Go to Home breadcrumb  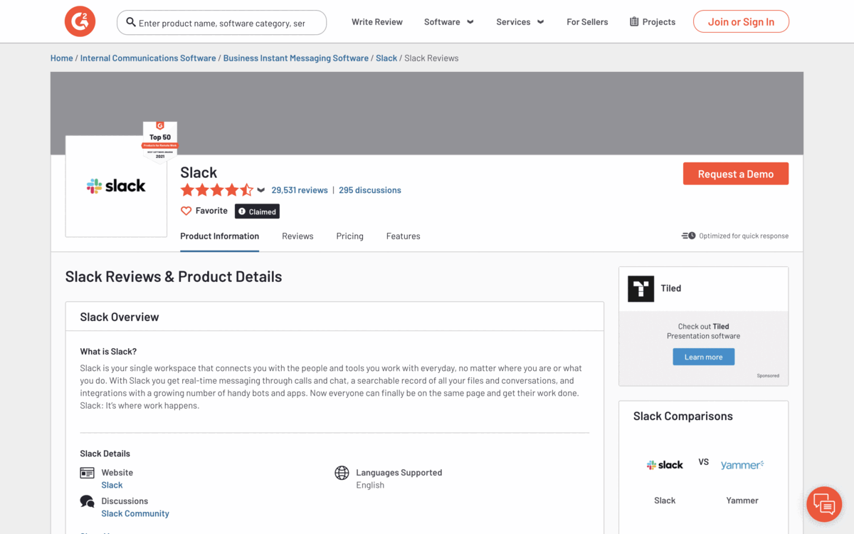(62, 58)
